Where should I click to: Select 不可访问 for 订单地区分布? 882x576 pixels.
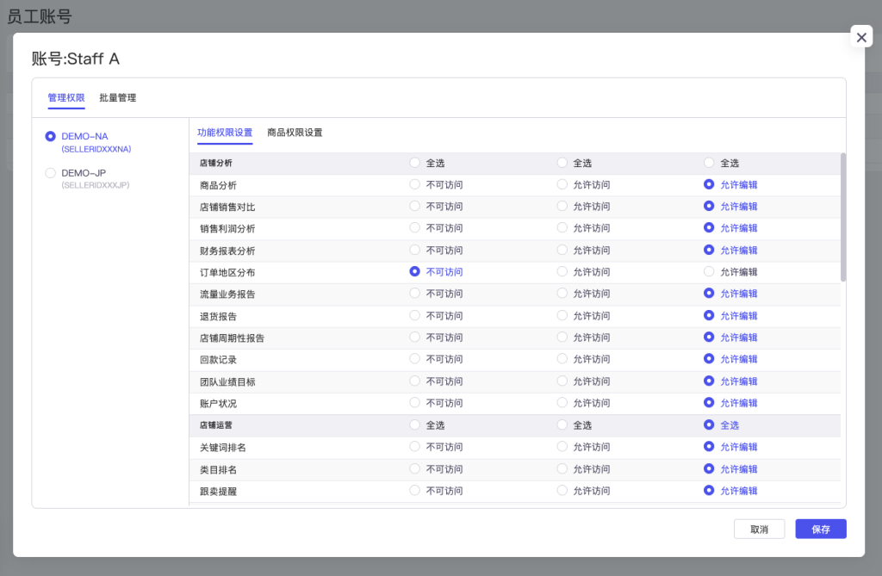(x=414, y=272)
